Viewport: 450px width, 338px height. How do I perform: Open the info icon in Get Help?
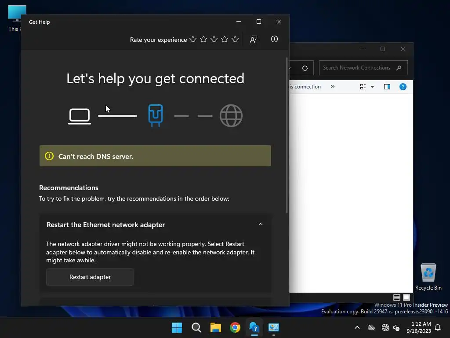[274, 39]
